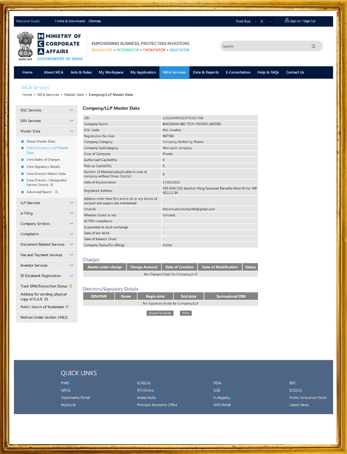Expand Investor Services in sidebar
This screenshot has height=454, width=347.
tap(71, 265)
